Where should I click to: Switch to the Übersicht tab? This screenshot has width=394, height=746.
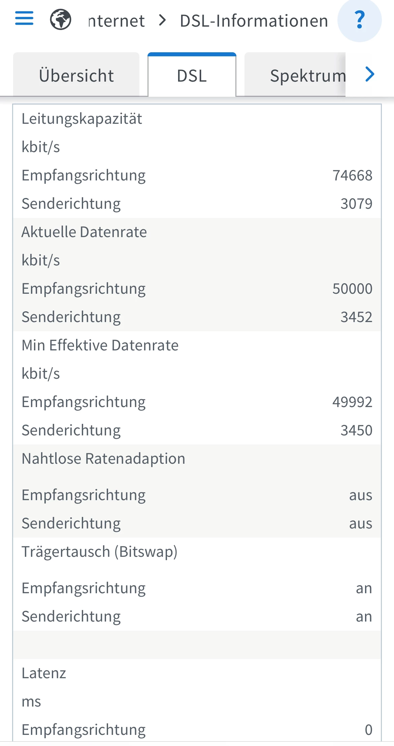pyautogui.click(x=76, y=76)
